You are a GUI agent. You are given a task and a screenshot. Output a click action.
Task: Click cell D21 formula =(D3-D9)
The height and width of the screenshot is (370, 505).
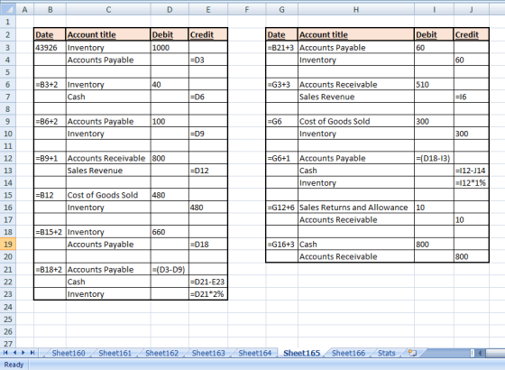(170, 270)
